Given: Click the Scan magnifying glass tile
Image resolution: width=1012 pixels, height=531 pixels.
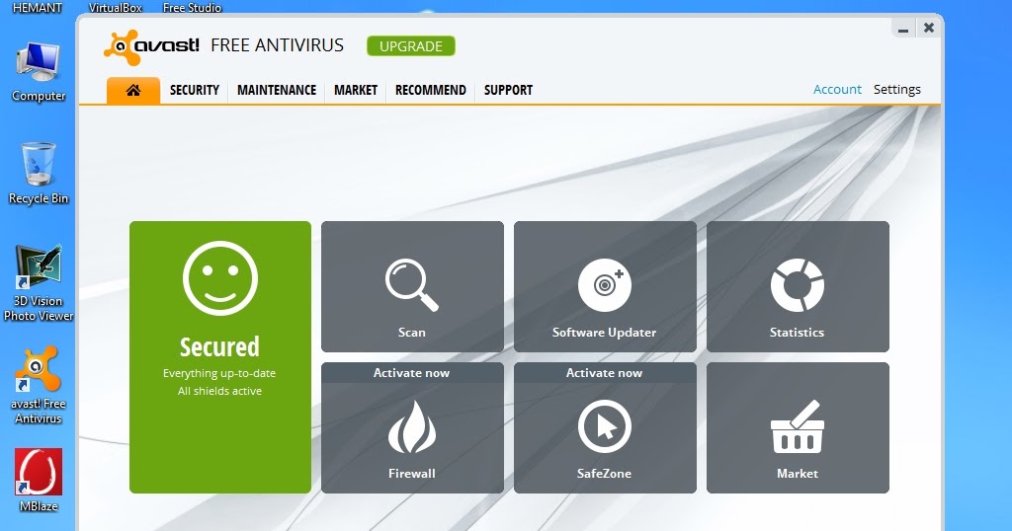Looking at the screenshot, I should pyautogui.click(x=412, y=287).
